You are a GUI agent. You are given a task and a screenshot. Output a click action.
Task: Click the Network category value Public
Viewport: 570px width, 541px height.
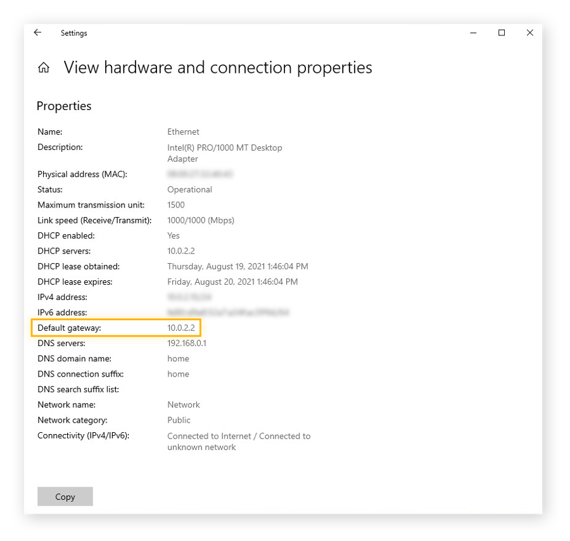pos(179,420)
